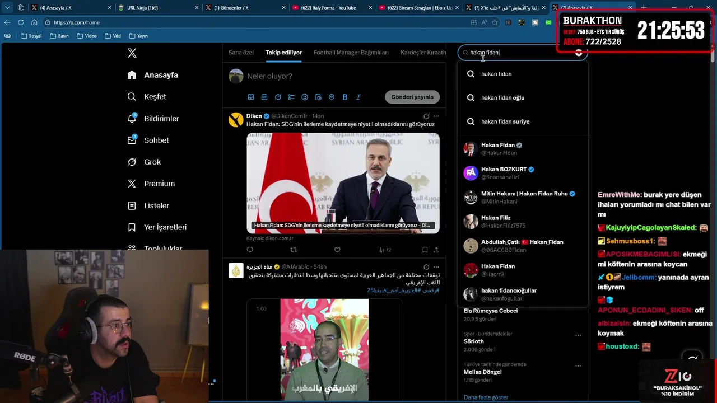Open Keşfet in the sidebar

147,97
